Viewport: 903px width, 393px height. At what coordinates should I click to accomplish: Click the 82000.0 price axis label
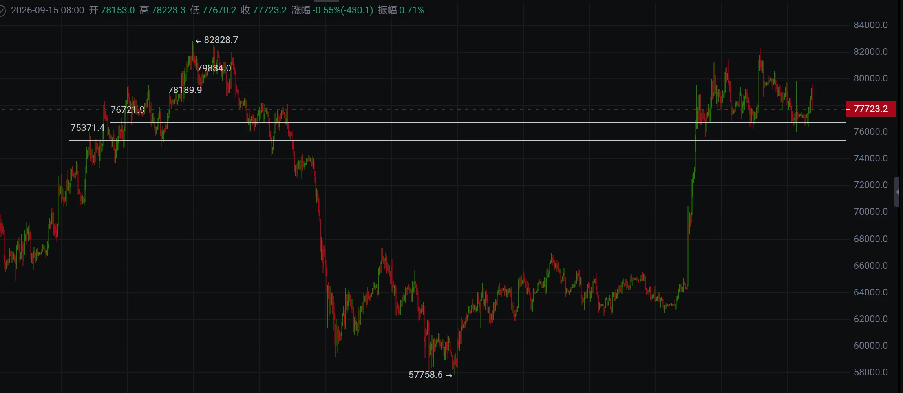point(870,52)
